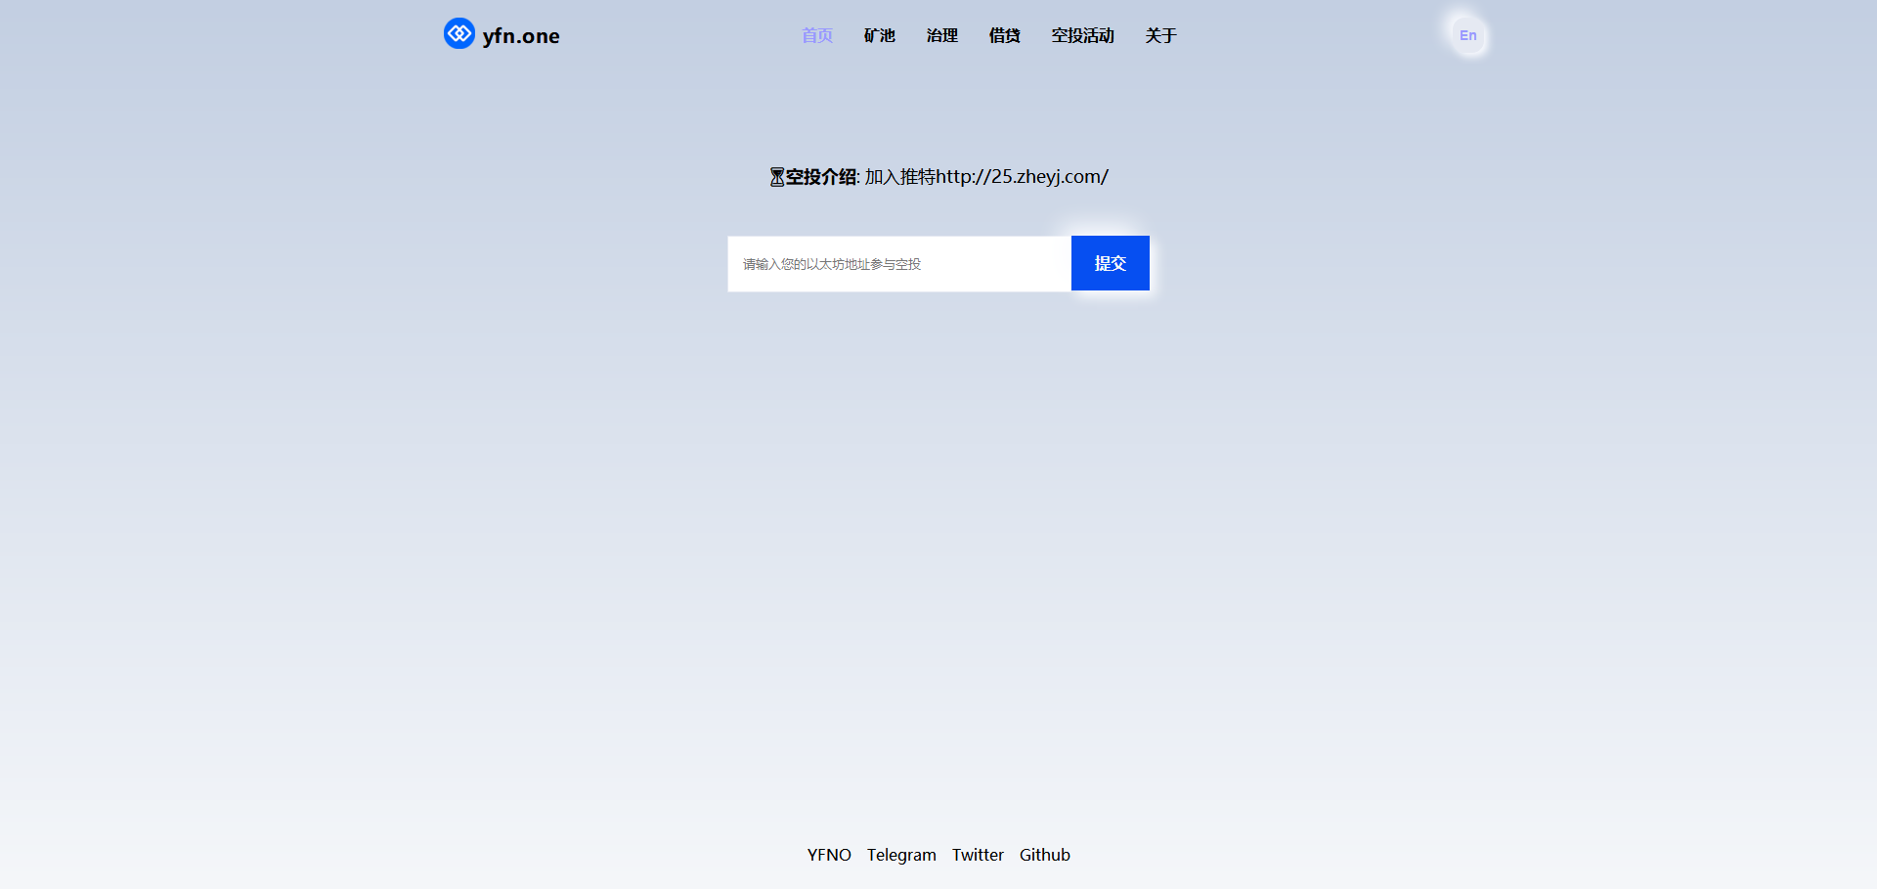Open the Twitter footer link
Image resolution: width=1877 pixels, height=889 pixels.
[978, 855]
